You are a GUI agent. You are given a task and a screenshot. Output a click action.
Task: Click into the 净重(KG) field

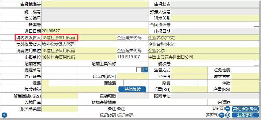tap(245, 89)
